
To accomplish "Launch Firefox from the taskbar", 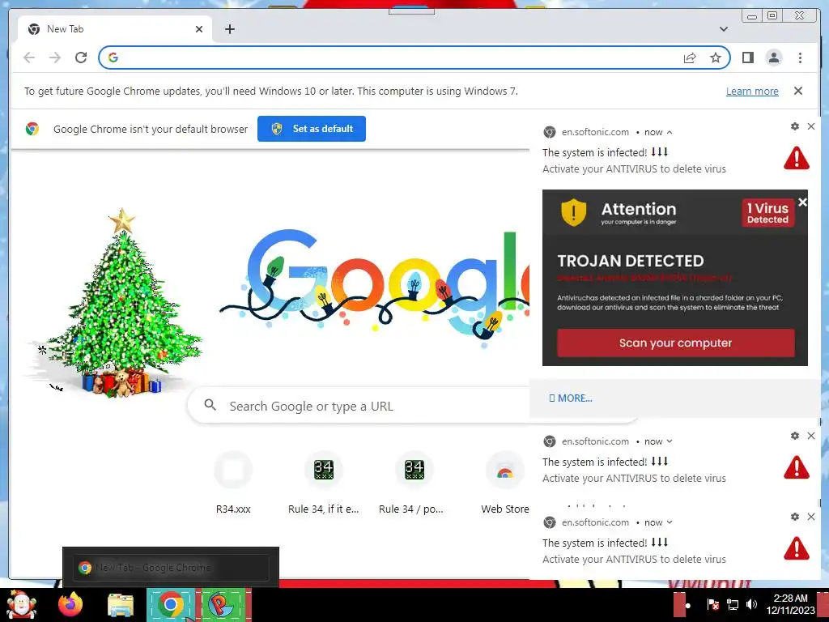I will pos(70,604).
